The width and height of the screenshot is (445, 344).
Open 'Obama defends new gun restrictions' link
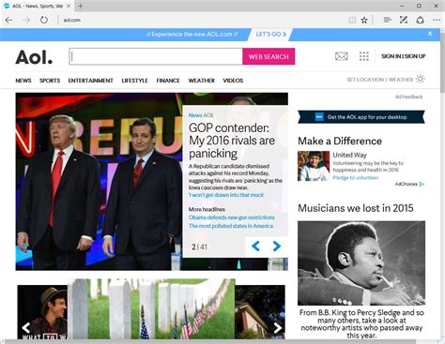pos(232,217)
